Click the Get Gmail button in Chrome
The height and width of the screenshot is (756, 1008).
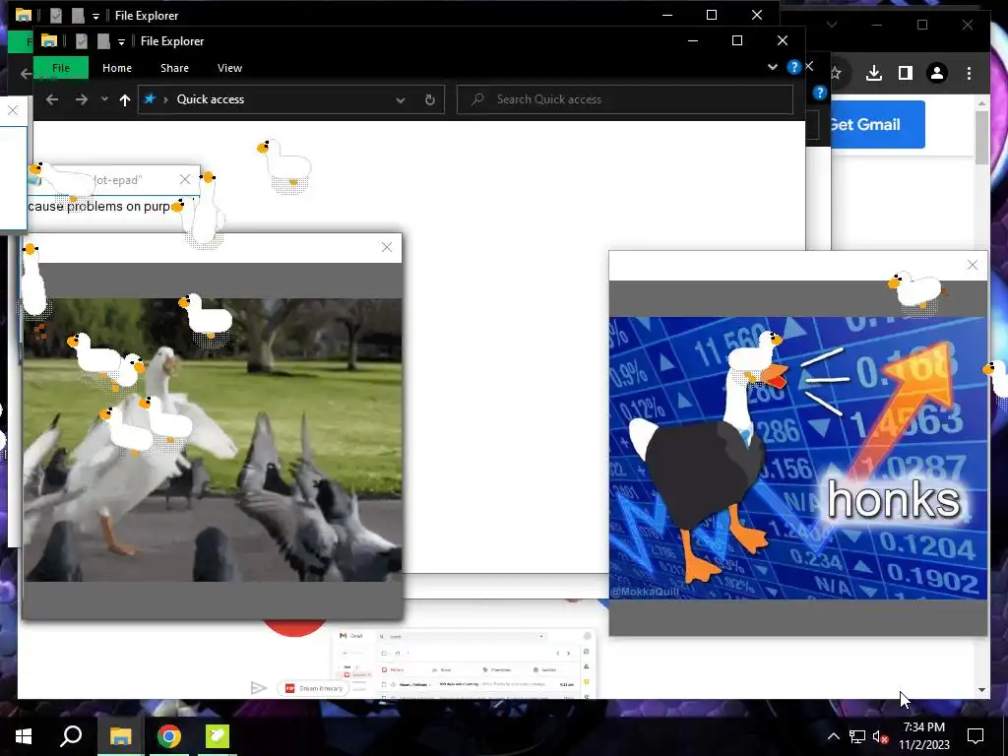point(877,125)
